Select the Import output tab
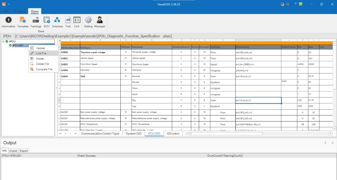The height and width of the screenshot is (180, 337). 13,151
